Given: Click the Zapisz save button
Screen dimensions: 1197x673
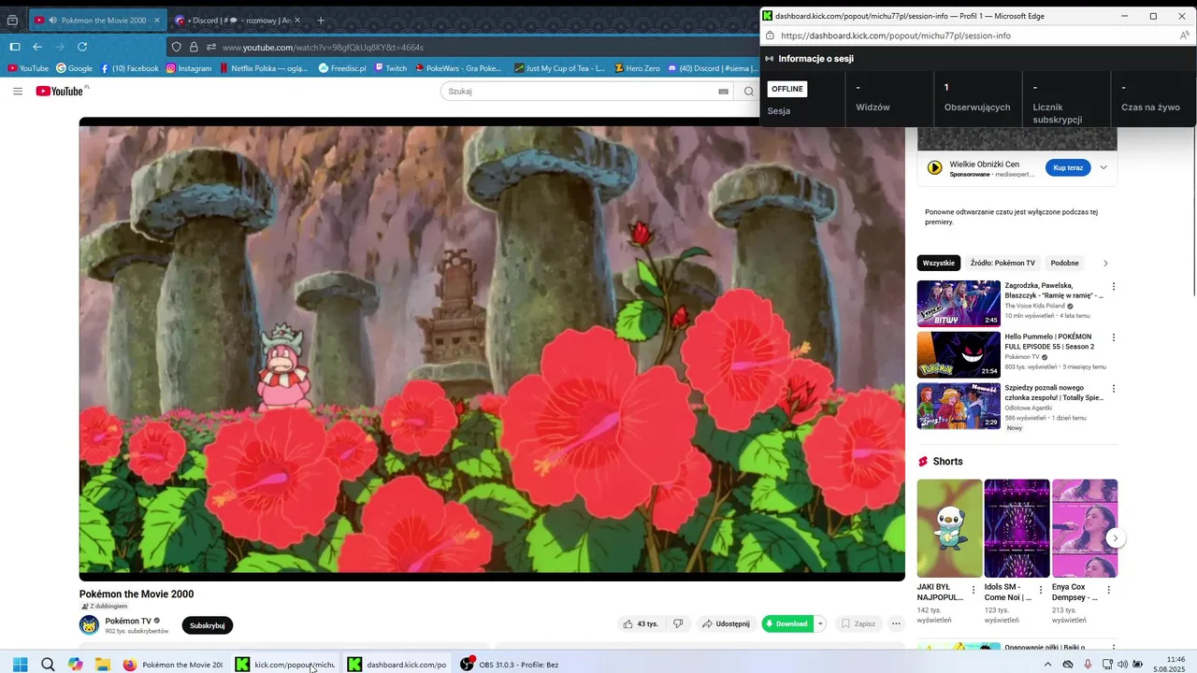Looking at the screenshot, I should (858, 623).
